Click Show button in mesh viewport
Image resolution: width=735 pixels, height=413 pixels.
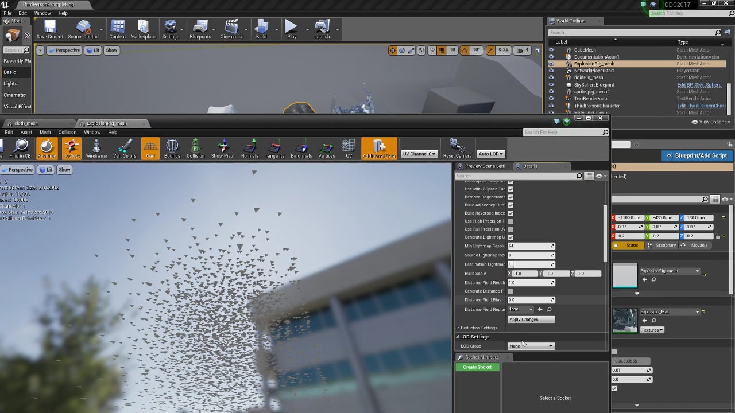[65, 170]
